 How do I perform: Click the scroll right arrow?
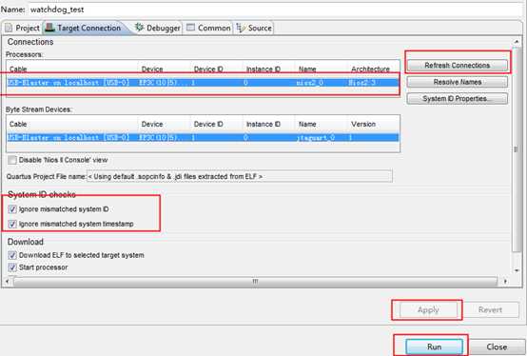(x=505, y=281)
